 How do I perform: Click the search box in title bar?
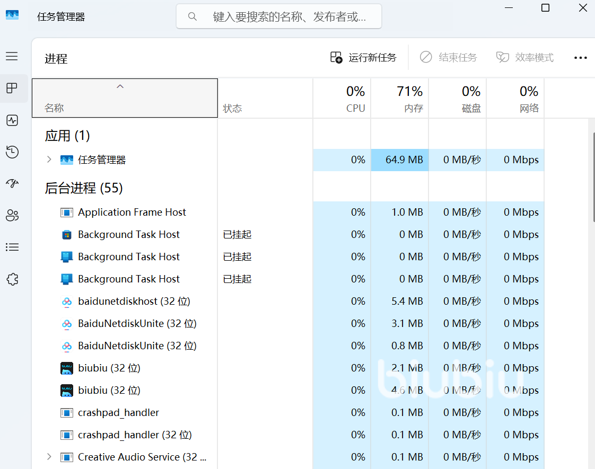[279, 16]
